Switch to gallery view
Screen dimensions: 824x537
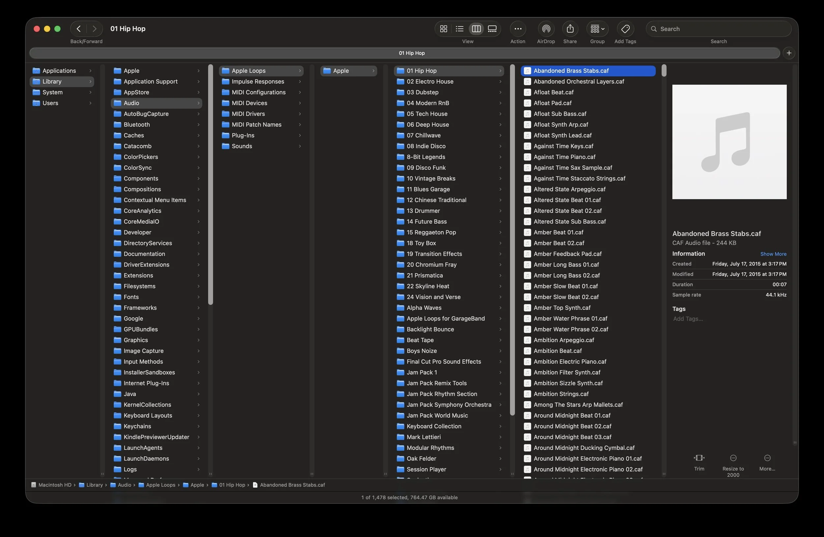point(492,29)
